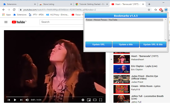The image size is (170, 106).
Task: Open the Bookmarks extension icon in toolbar
Action: 166,10
